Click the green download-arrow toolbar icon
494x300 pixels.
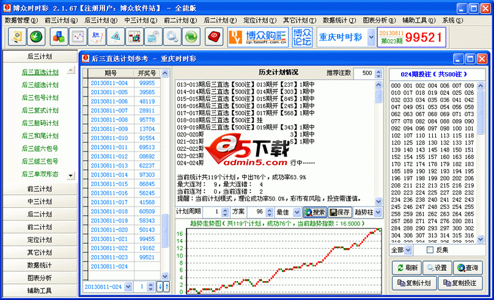[36, 37]
